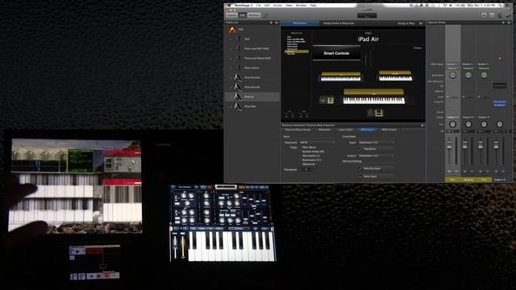Open the highlighted strip's Output 1-2 slot
Viewport: 516px width, 290px height.
click(452, 118)
